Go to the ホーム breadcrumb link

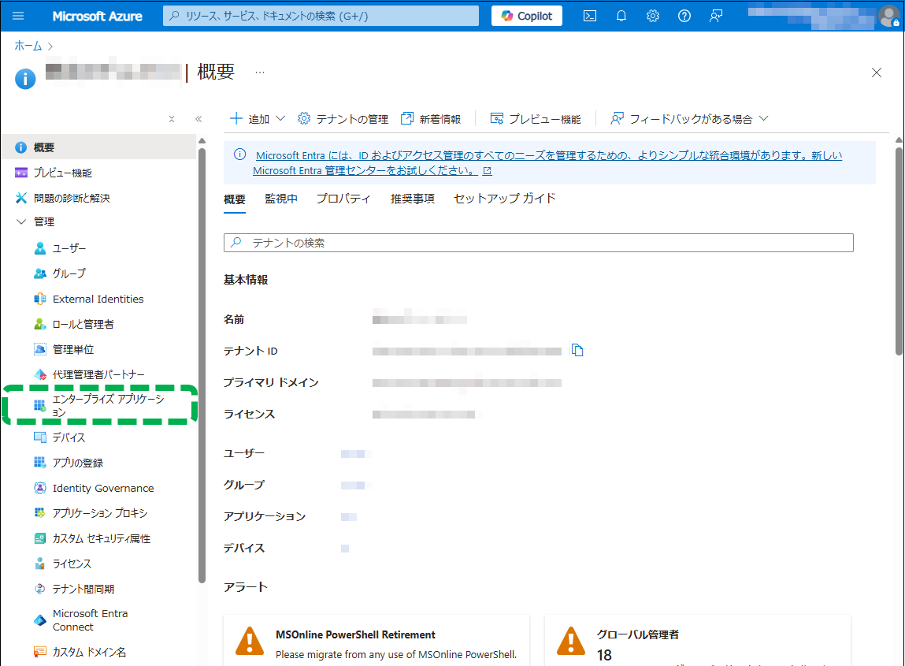28,46
